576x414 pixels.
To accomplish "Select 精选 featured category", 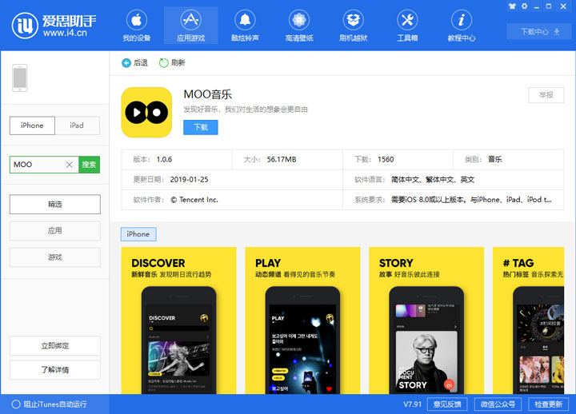I will [x=54, y=204].
